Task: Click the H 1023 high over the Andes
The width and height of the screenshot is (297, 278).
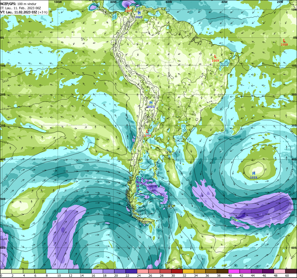Action: (151, 104)
